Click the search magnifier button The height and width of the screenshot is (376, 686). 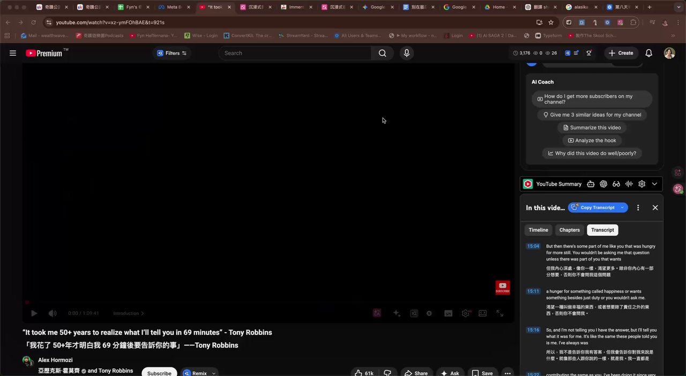[382, 53]
